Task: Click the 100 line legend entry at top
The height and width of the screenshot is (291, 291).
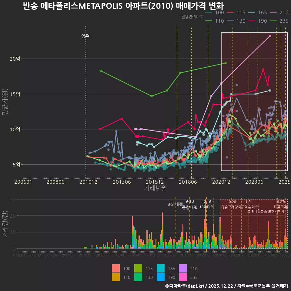Action: [x=215, y=12]
